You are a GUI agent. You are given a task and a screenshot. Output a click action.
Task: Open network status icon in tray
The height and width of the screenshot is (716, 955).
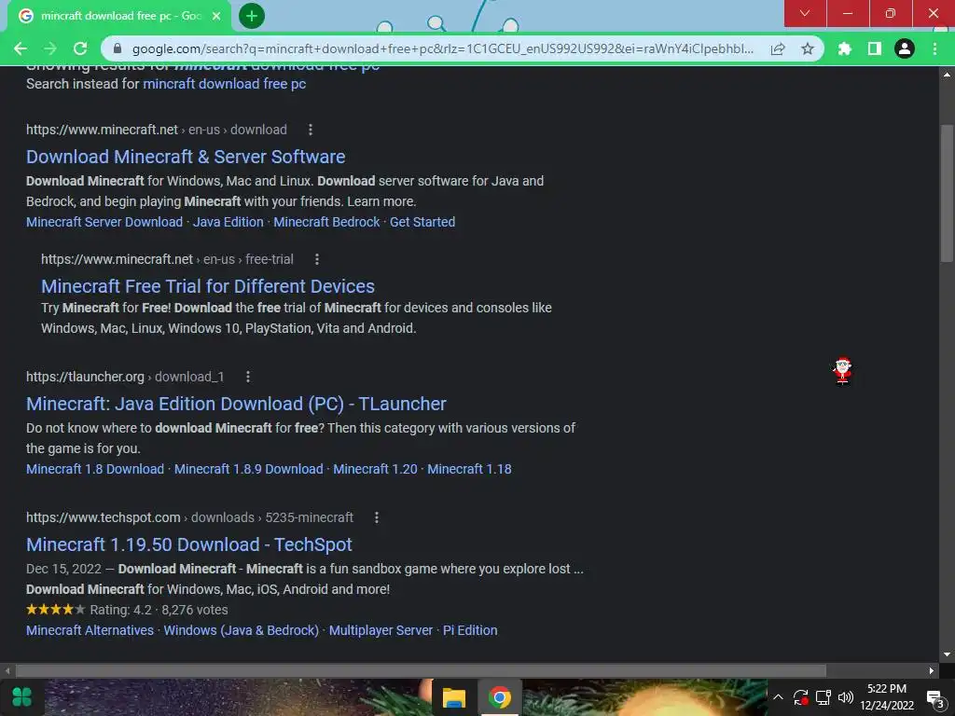pyautogui.click(x=824, y=697)
